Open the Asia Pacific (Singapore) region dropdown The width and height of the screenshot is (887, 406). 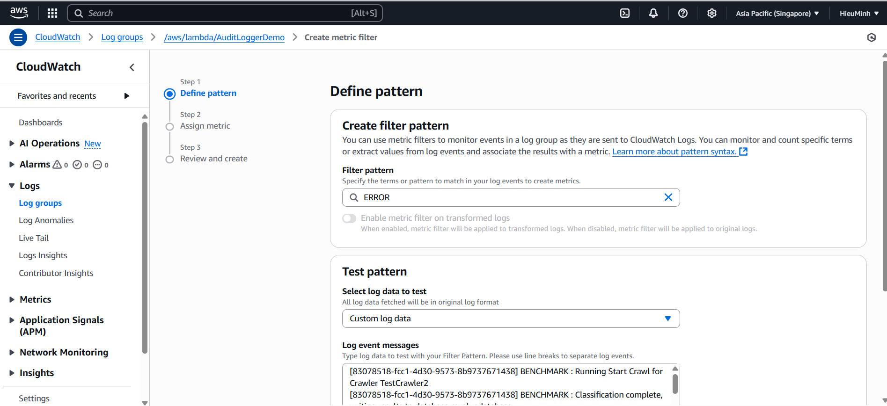point(777,13)
